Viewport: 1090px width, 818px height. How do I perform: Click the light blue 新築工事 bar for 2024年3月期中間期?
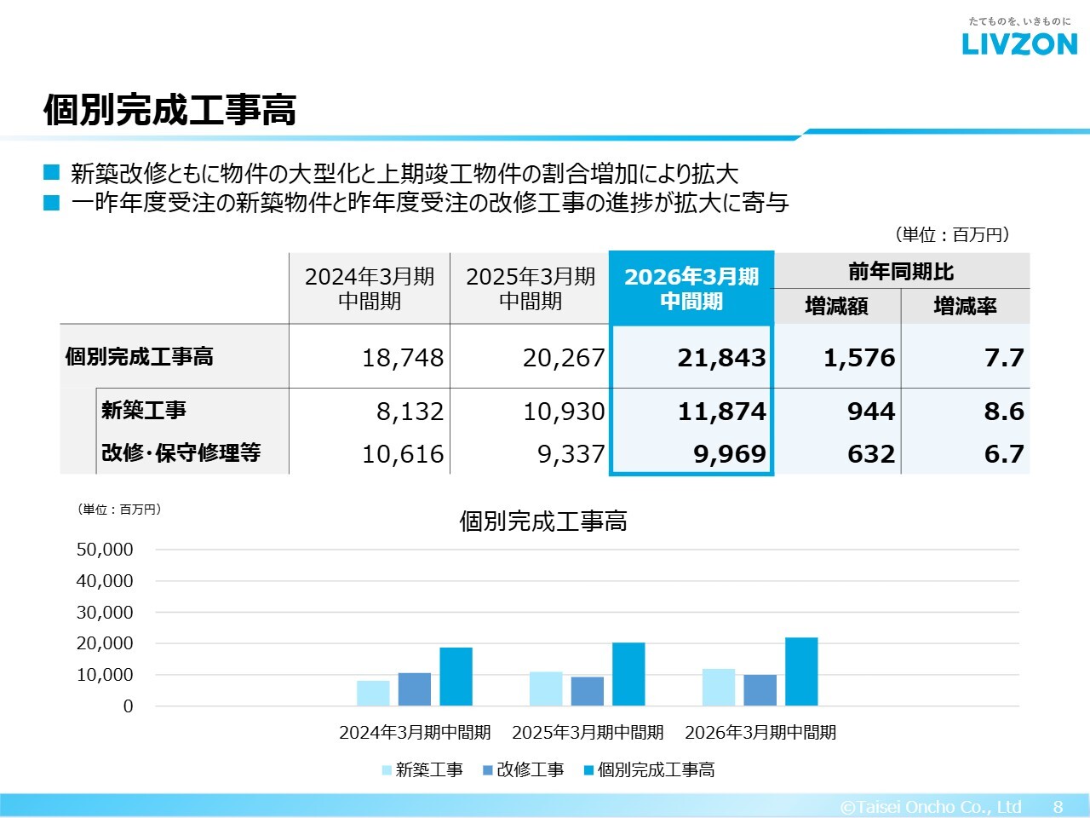373,693
